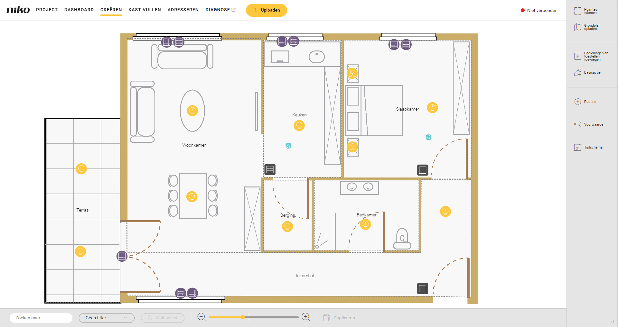Select Inkomhal dark square wall control
The width and height of the screenshot is (618, 327).
click(x=423, y=288)
